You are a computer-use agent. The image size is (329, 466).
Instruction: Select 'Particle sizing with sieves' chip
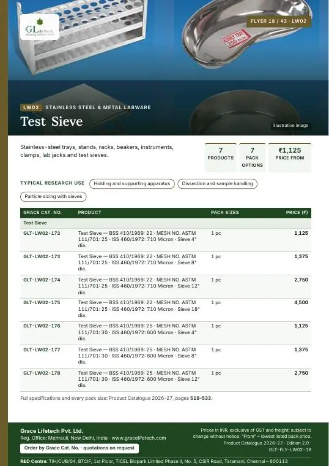click(x=53, y=196)
